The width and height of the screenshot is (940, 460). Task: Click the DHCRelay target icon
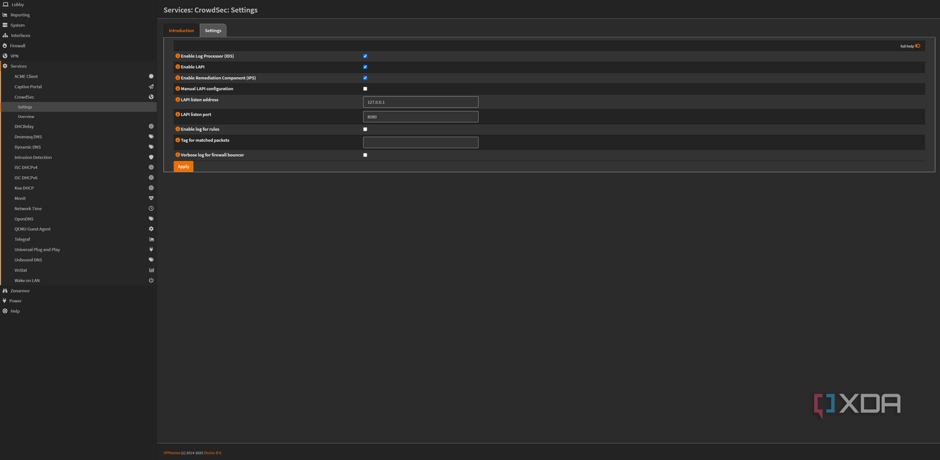151,127
